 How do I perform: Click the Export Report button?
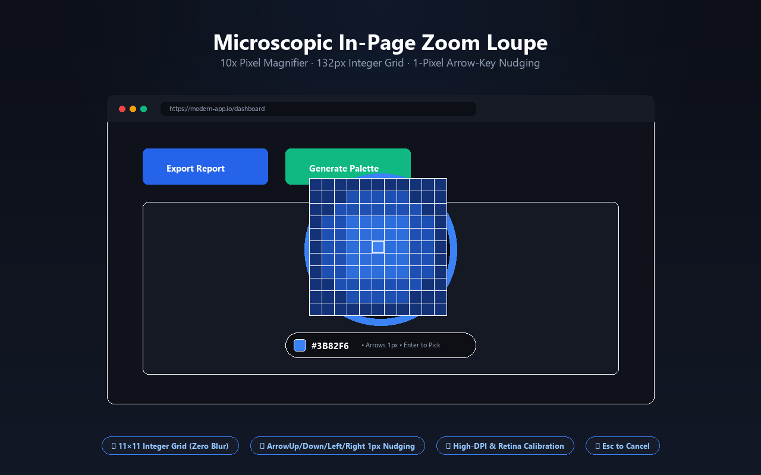(x=205, y=167)
